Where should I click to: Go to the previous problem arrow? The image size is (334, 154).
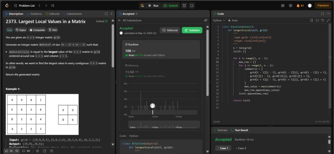coord(39,6)
